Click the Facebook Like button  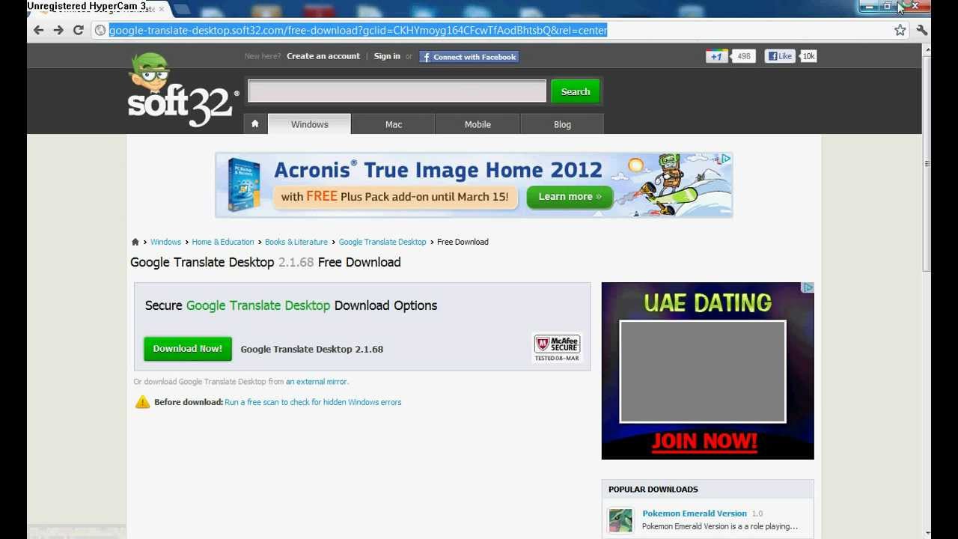(x=780, y=56)
